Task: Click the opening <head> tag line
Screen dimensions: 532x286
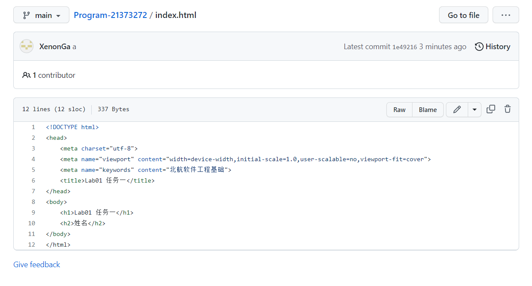Action: click(57, 138)
